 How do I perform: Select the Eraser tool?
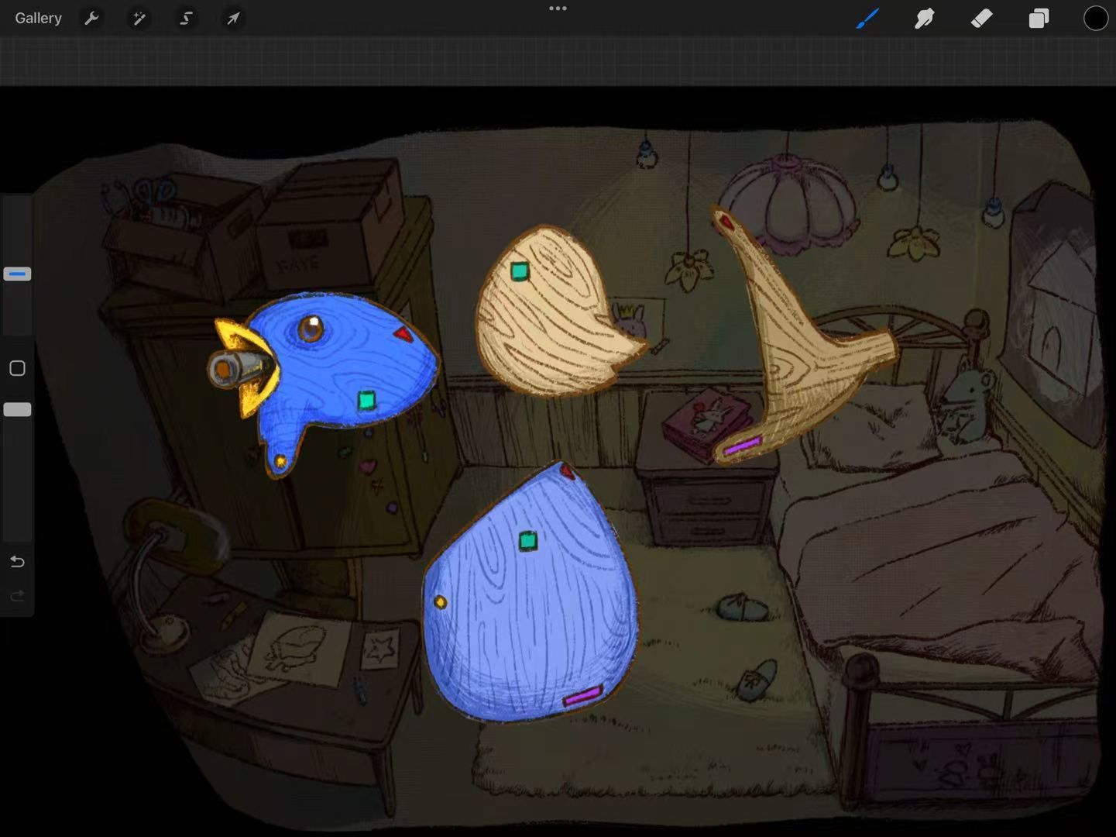[x=981, y=18]
